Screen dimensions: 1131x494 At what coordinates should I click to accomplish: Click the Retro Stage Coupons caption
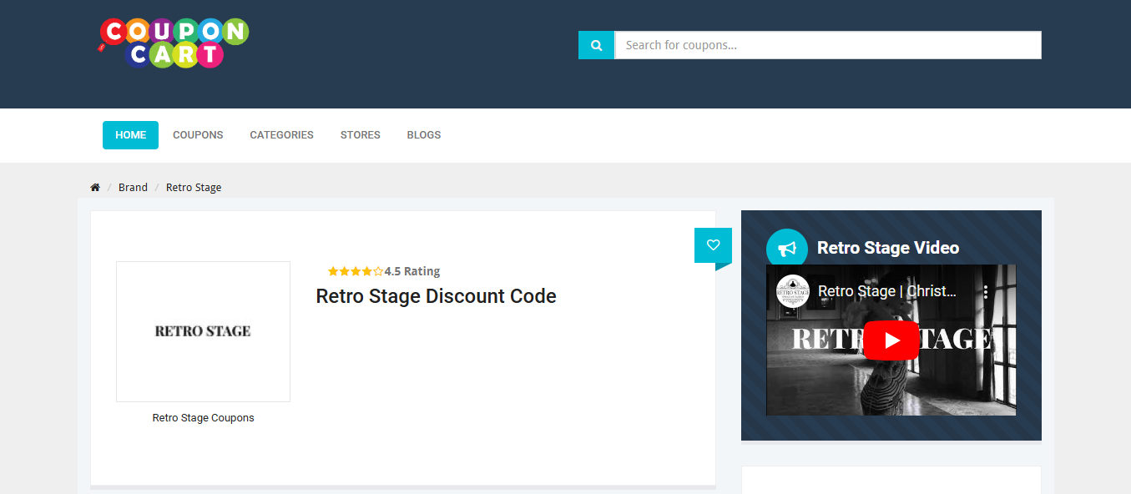click(x=204, y=418)
